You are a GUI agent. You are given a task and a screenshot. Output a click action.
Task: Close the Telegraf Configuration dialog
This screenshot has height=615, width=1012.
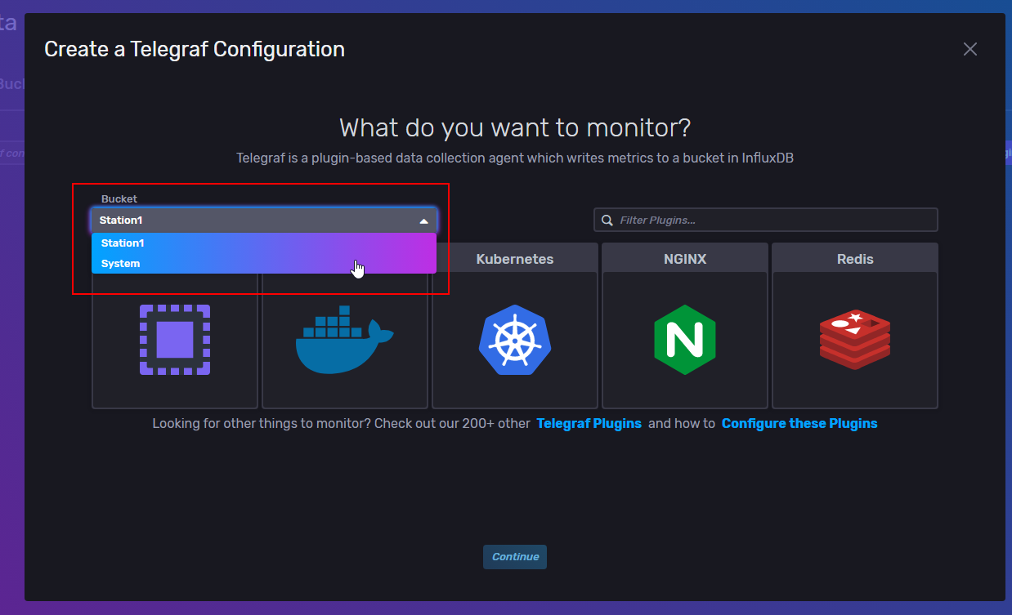(970, 49)
